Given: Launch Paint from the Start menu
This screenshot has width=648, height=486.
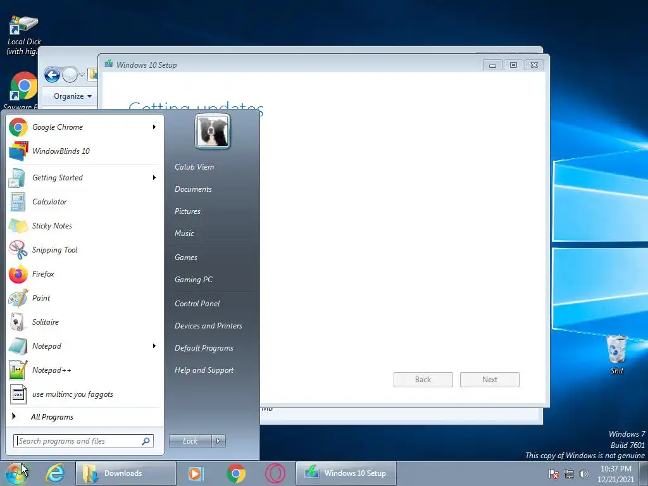Looking at the screenshot, I should 83,298.
